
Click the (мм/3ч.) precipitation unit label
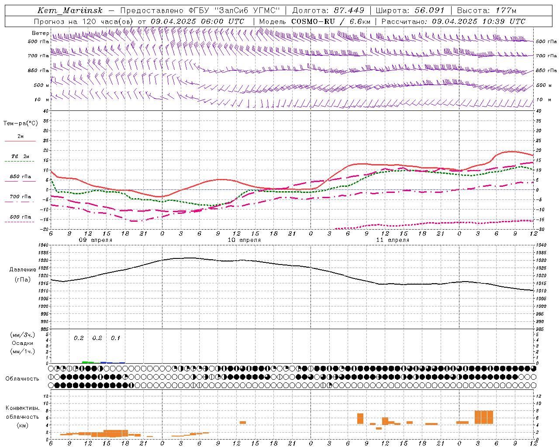pos(23,335)
